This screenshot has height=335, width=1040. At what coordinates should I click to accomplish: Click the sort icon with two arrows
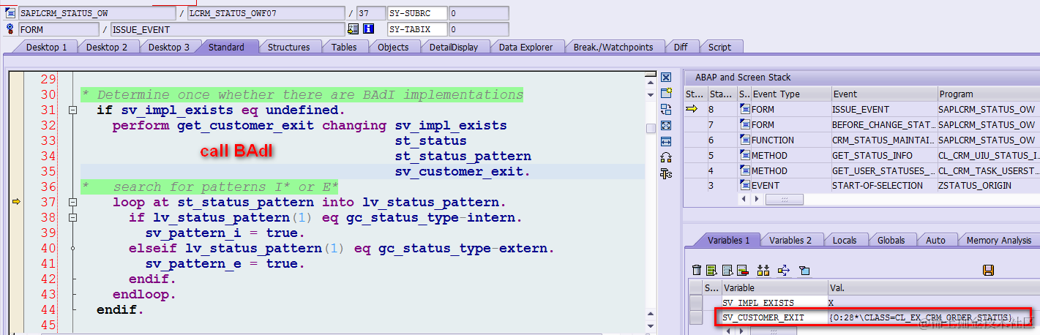pos(763,270)
